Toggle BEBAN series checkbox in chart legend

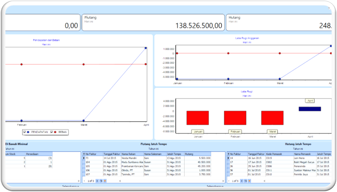pos(52,132)
